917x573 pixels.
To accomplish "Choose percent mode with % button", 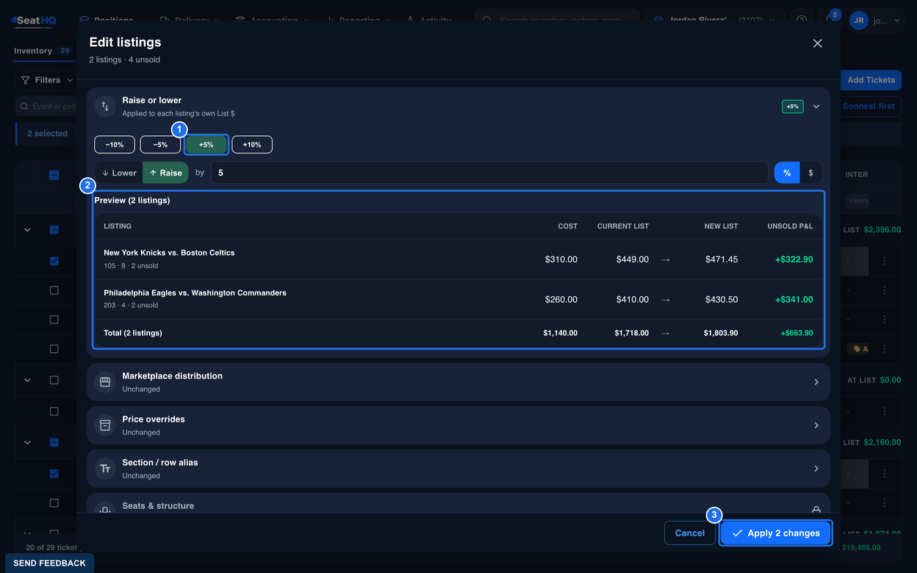I will coord(787,173).
